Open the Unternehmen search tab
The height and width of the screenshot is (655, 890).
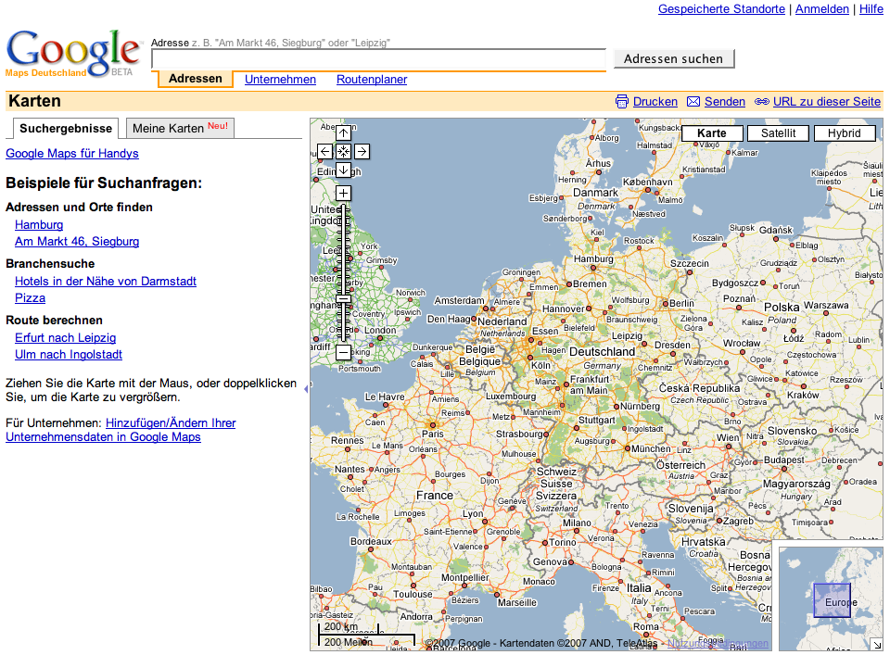click(280, 80)
